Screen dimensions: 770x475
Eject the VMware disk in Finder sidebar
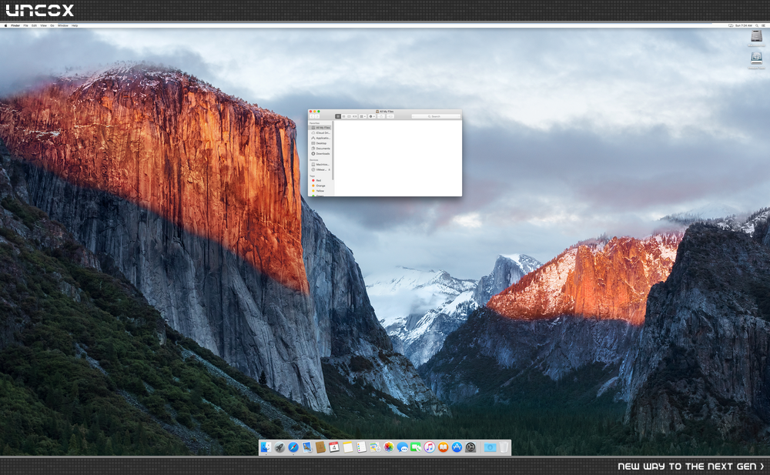pyautogui.click(x=329, y=169)
